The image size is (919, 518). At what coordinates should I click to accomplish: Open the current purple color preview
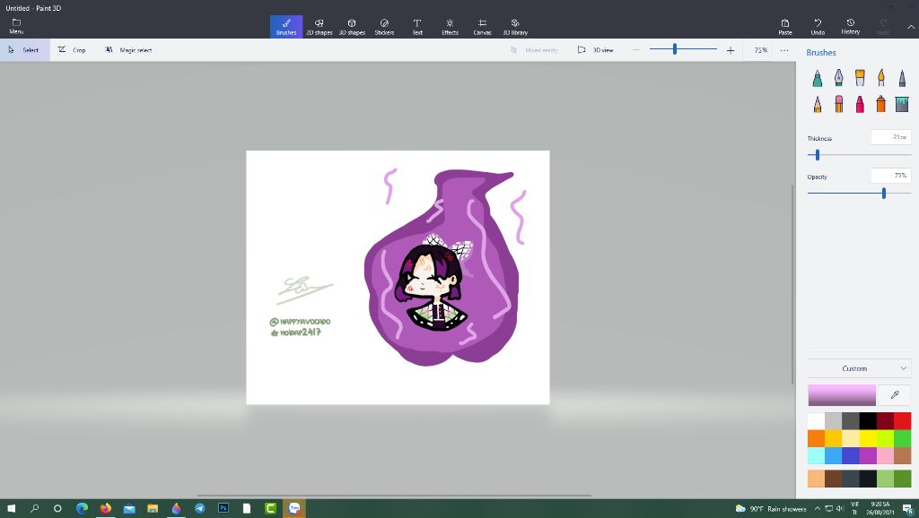pyautogui.click(x=842, y=395)
